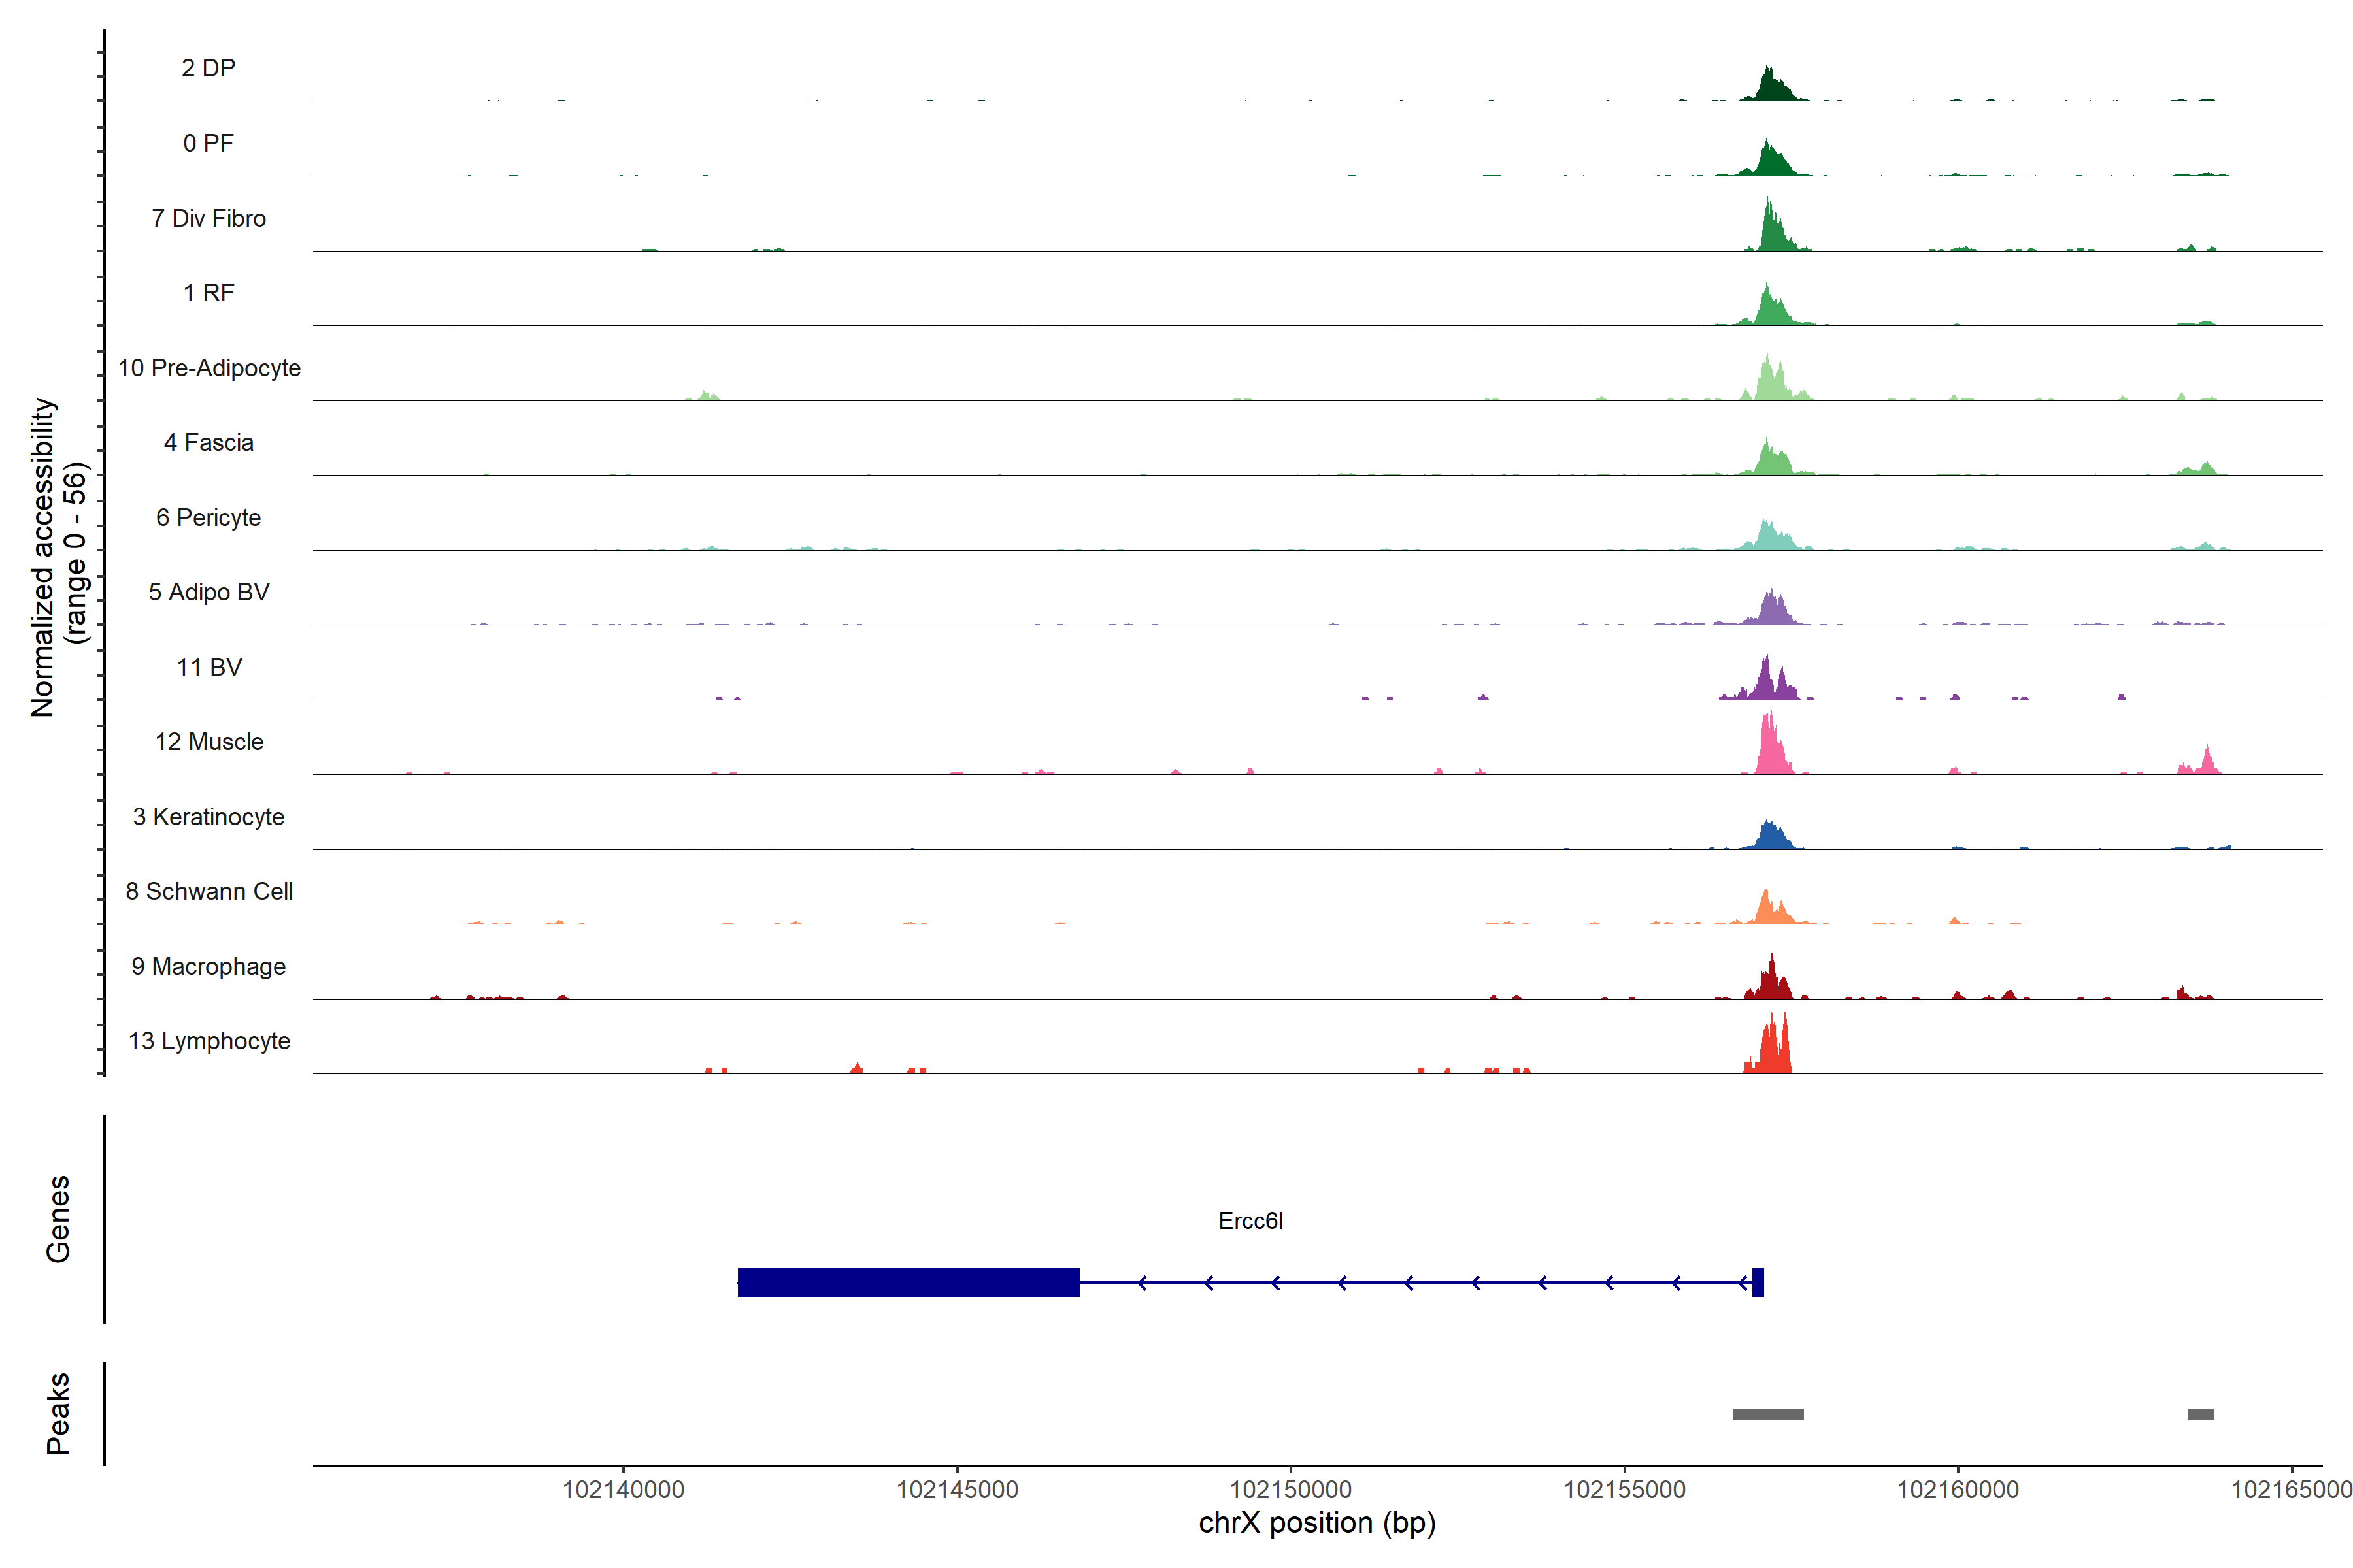Click the small Ercc6l first exon
This screenshot has height=1568, width=2353.
coord(1758,1282)
